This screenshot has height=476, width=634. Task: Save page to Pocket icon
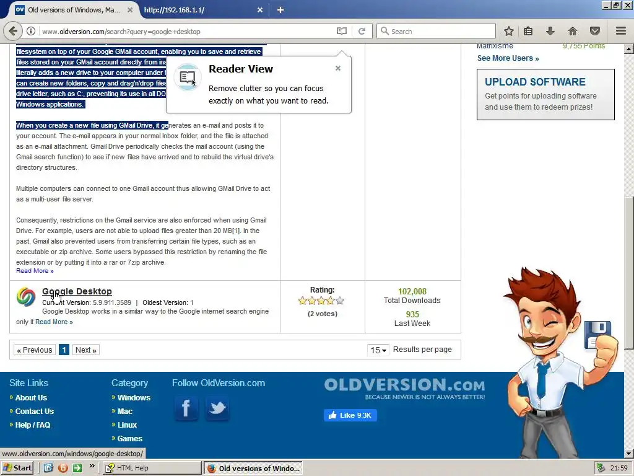point(595,31)
